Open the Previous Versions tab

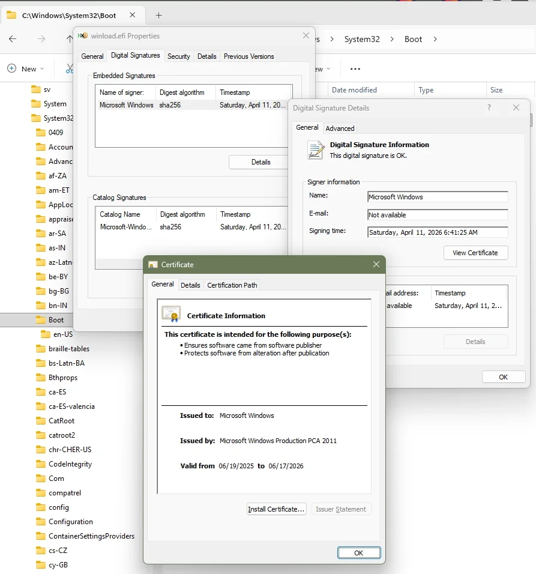coord(248,56)
